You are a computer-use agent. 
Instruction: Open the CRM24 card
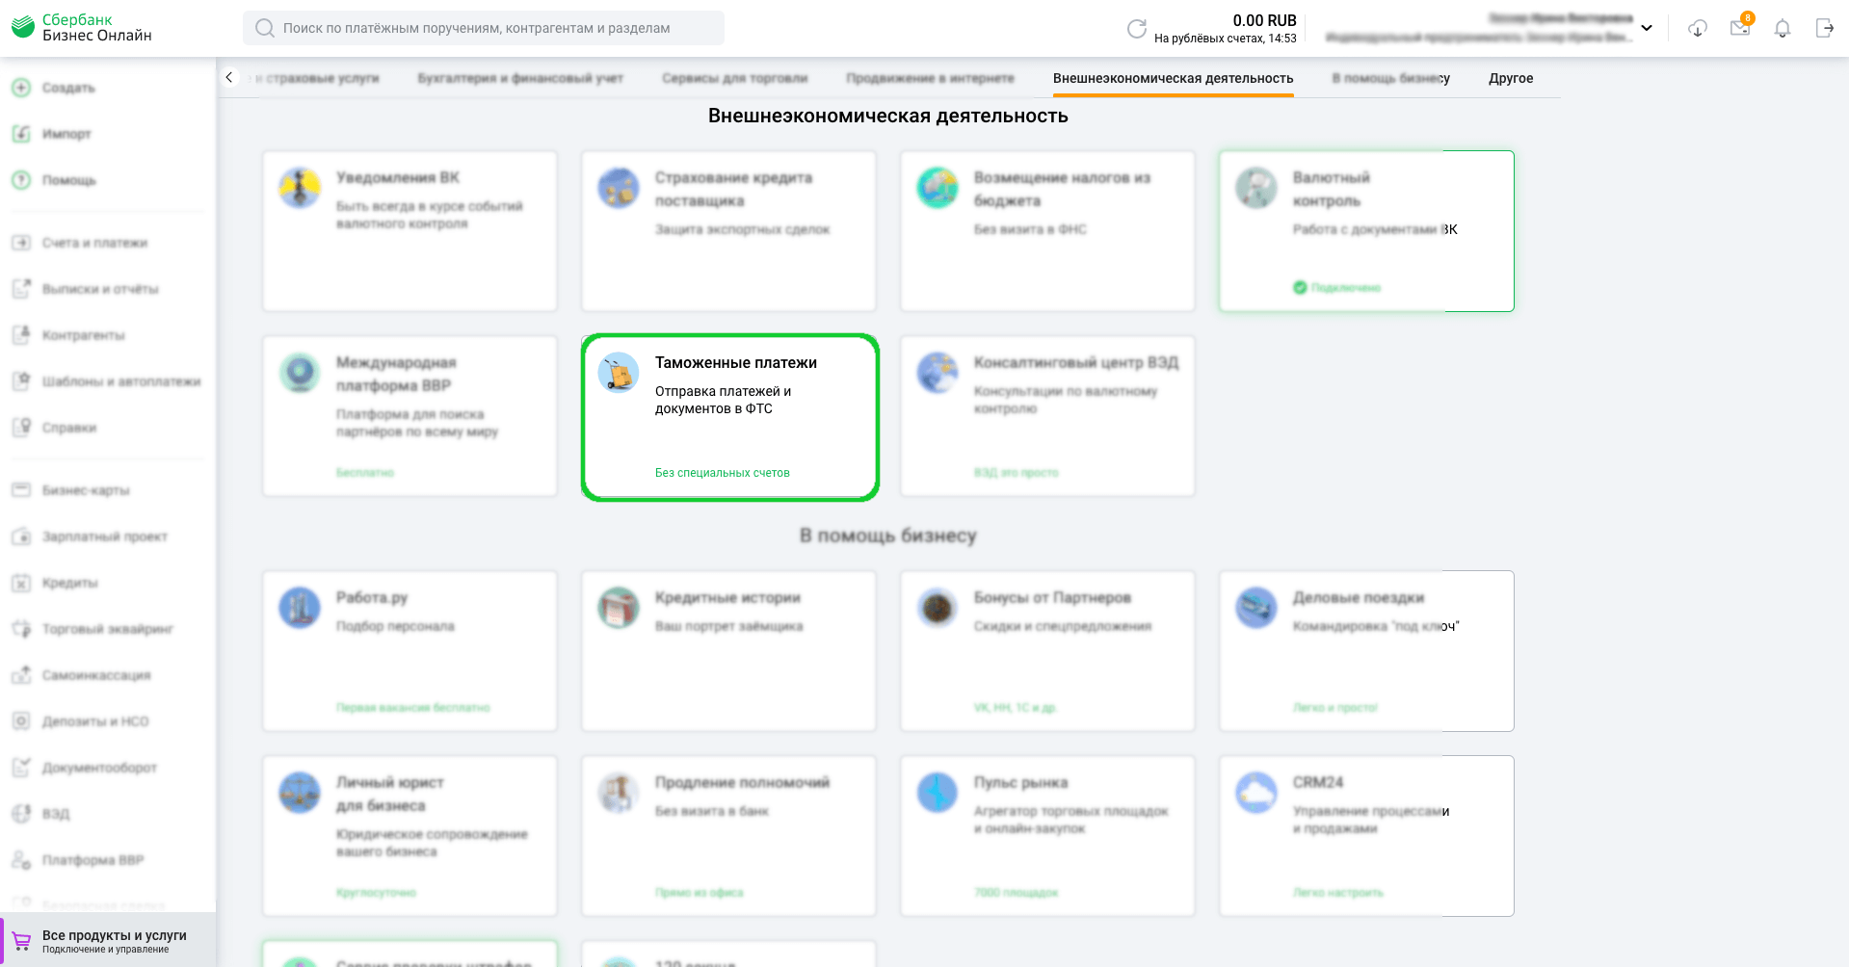click(x=1366, y=836)
